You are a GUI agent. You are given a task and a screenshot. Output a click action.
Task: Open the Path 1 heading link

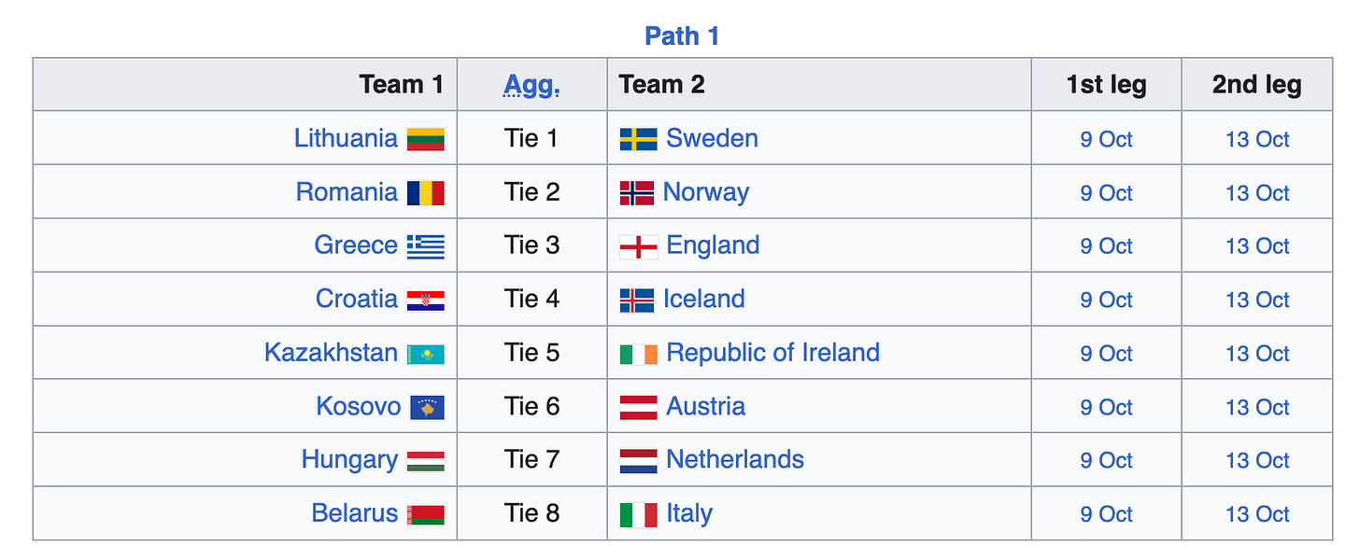682,36
